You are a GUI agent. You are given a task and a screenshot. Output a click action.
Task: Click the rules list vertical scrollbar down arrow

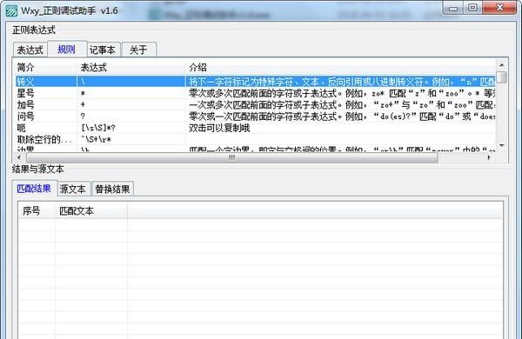pos(502,145)
